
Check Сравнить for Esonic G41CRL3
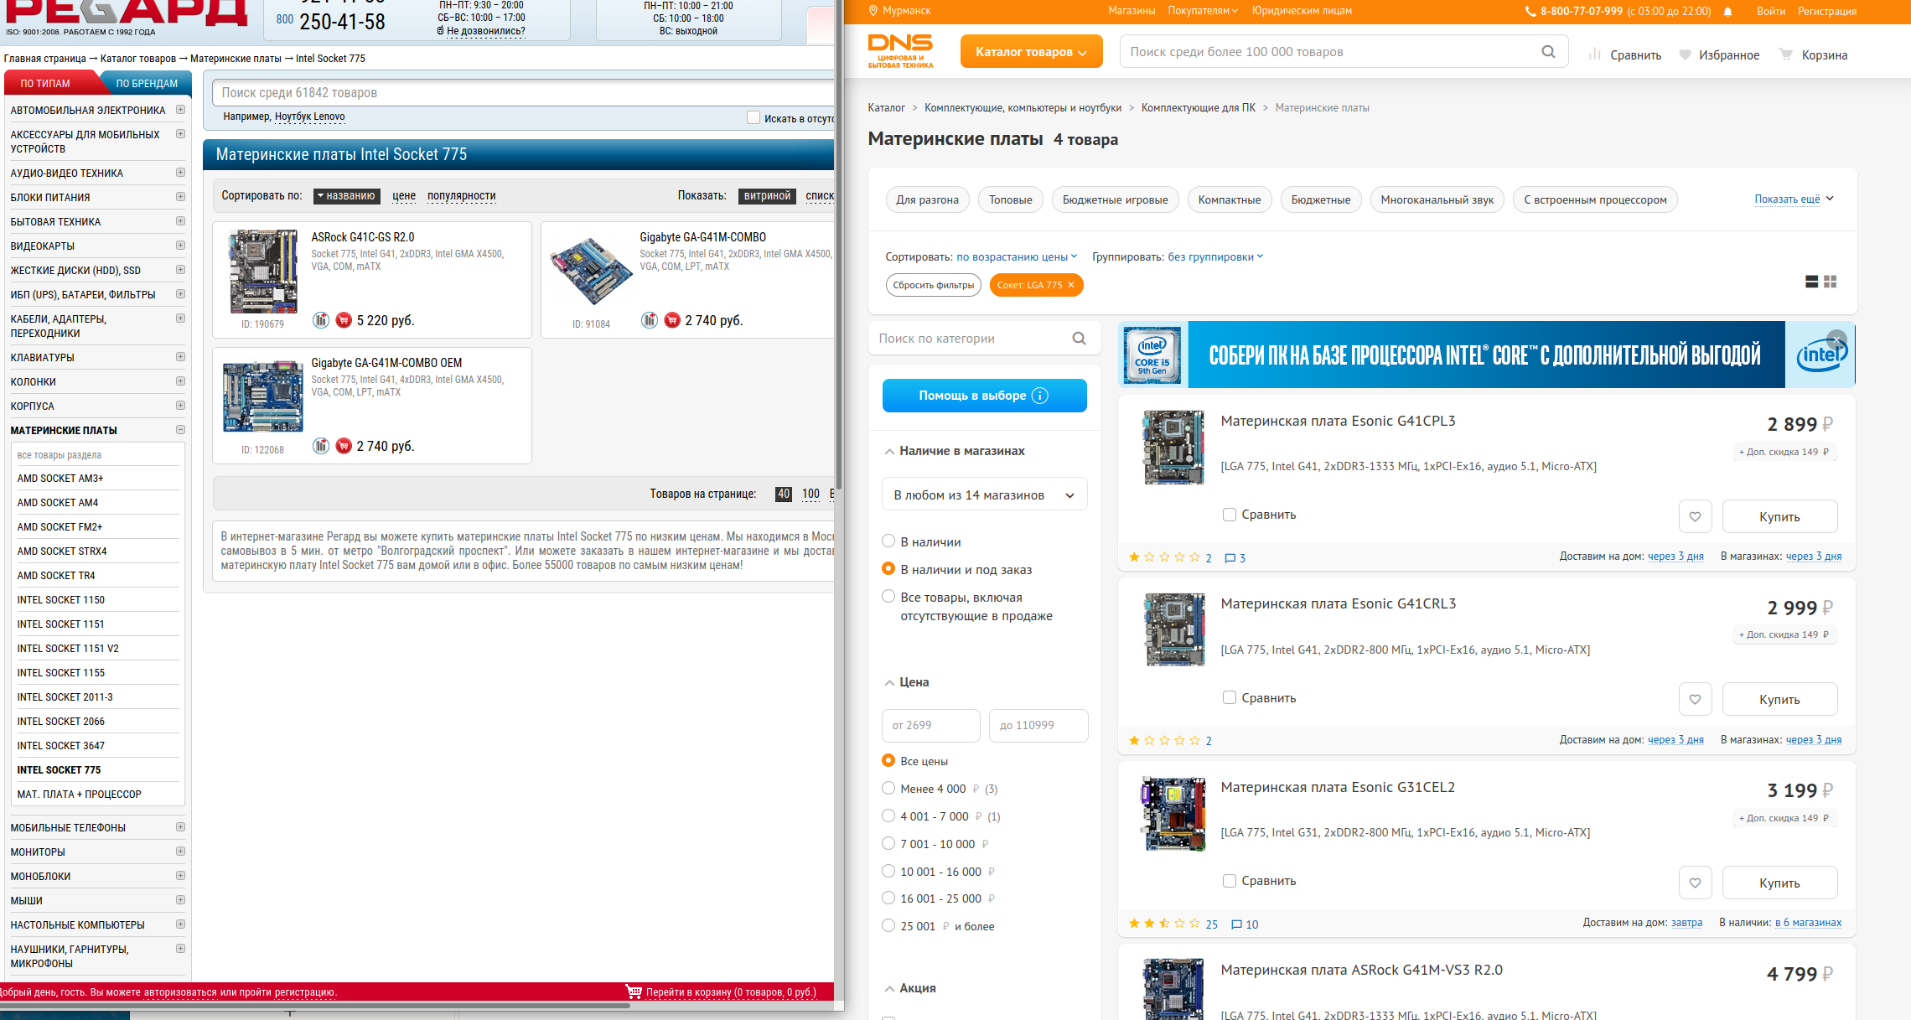1229,697
